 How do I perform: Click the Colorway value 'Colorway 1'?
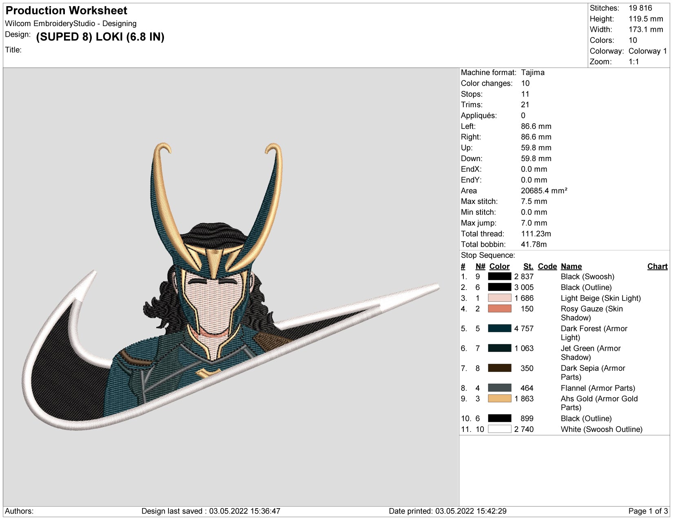coord(648,51)
